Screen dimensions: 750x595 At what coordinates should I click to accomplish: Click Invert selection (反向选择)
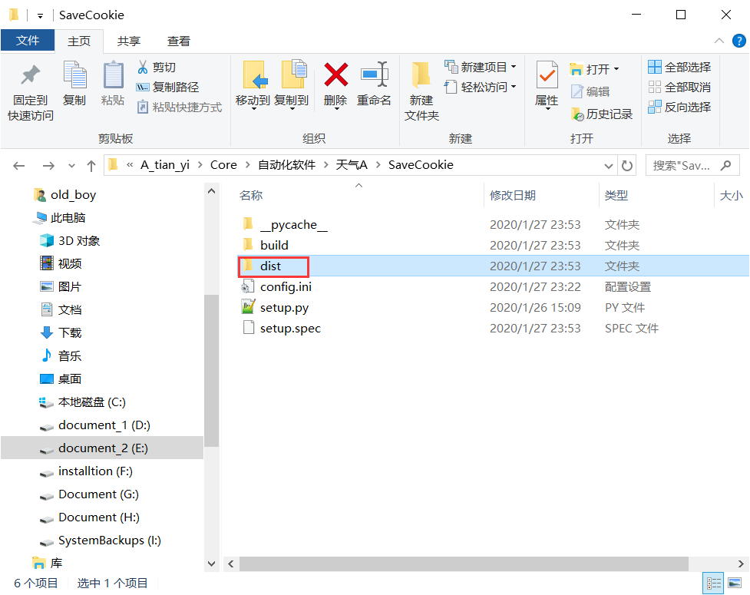(x=679, y=107)
